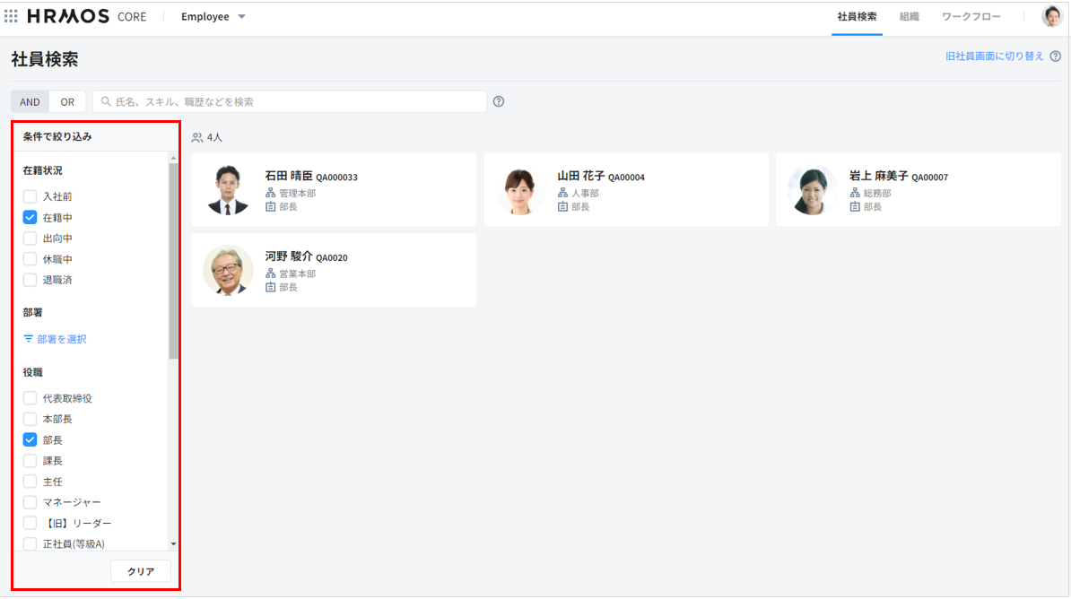The height and width of the screenshot is (599, 1071).
Task: Check the 課長 position checkbox
Action: click(x=30, y=461)
